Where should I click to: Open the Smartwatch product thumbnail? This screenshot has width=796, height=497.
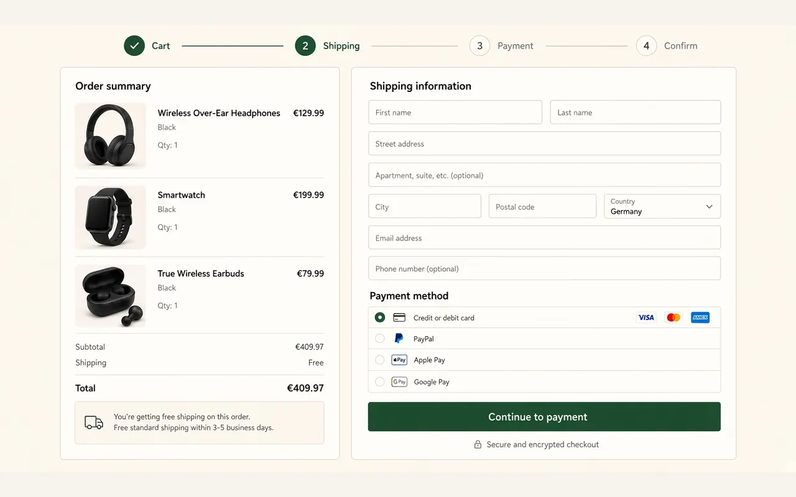(111, 217)
